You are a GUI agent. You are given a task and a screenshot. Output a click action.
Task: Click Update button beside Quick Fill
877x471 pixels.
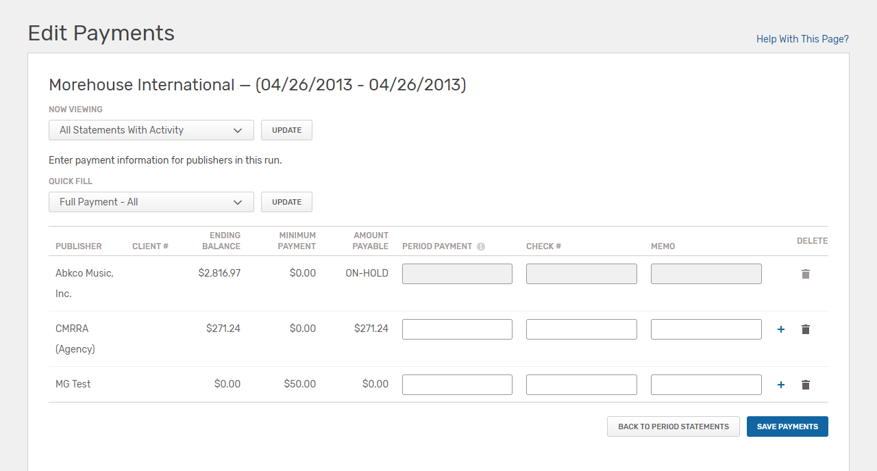pyautogui.click(x=286, y=202)
